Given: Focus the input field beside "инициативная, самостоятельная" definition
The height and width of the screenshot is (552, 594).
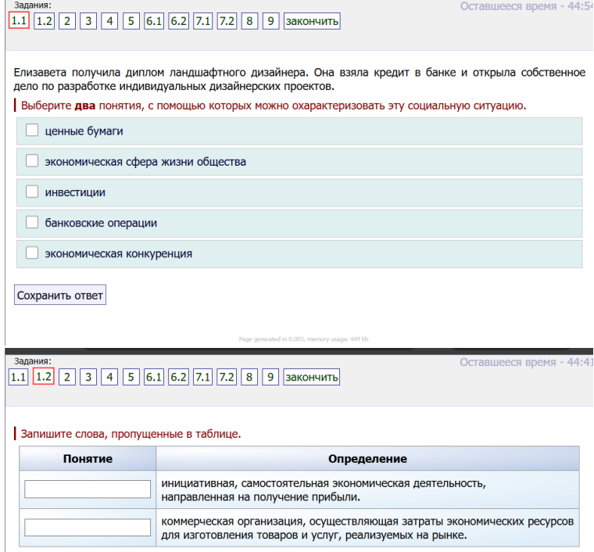Looking at the screenshot, I should pos(88,489).
